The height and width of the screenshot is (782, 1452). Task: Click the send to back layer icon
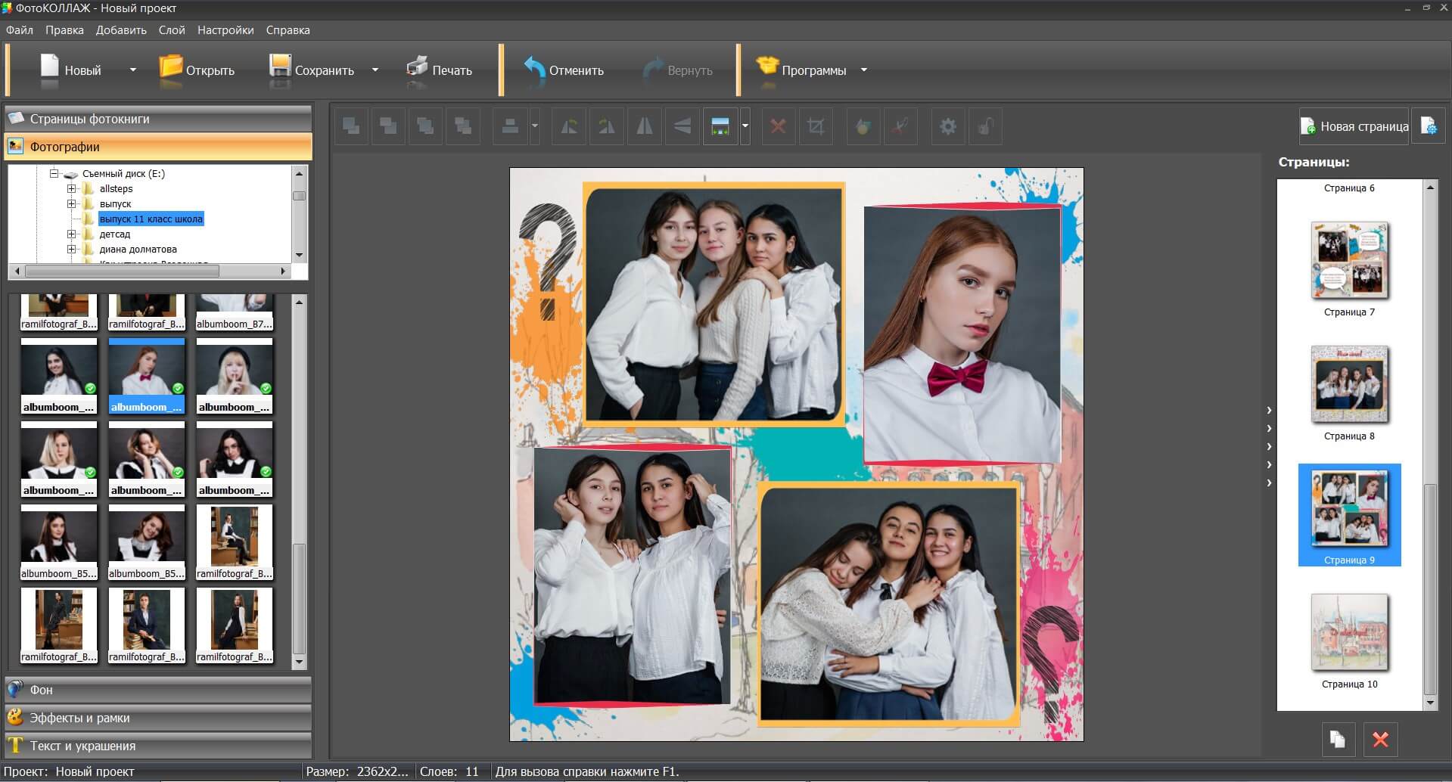click(x=462, y=126)
